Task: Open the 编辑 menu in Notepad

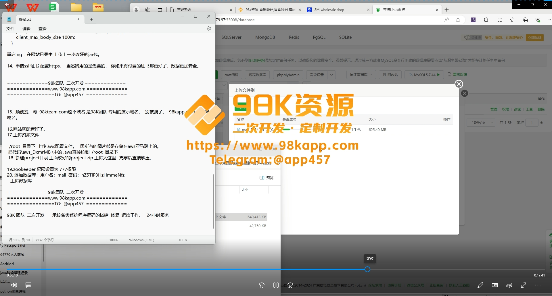Action: (x=26, y=29)
